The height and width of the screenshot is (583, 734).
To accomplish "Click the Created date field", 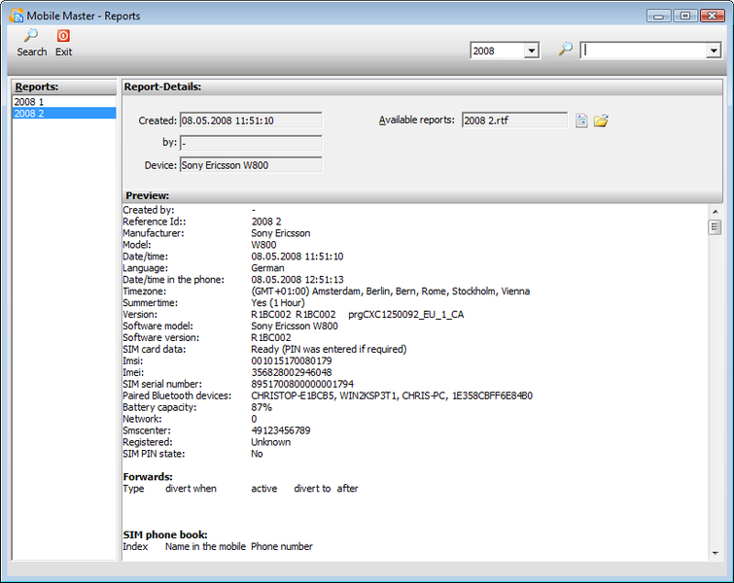I will click(x=250, y=120).
